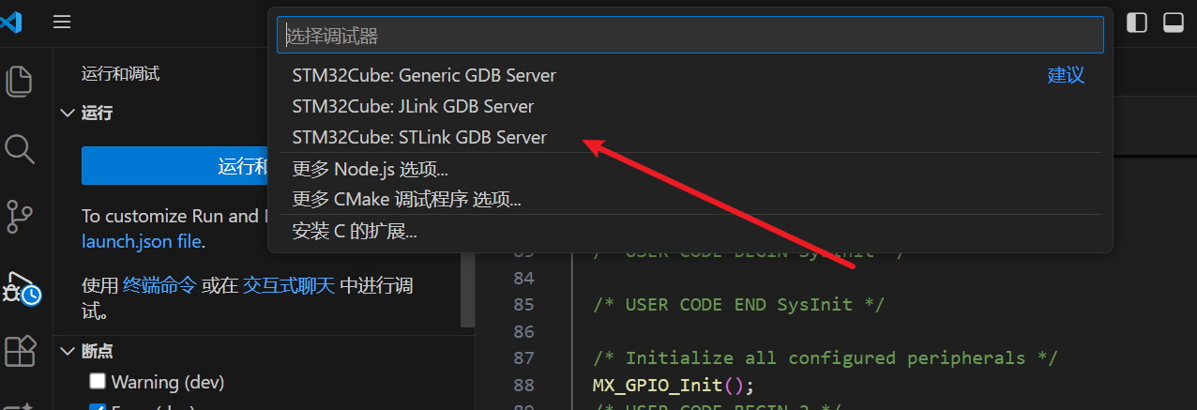Toggle the primary side bar layout icon
The width and height of the screenshot is (1197, 410).
(x=1137, y=22)
